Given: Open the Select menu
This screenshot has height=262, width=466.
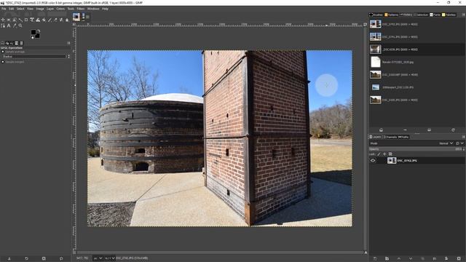Looking at the screenshot, I should 20,9.
